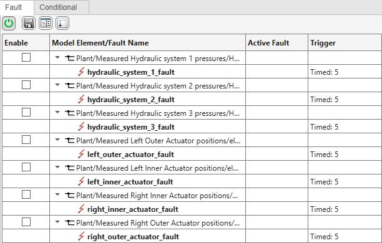The image size is (382, 243).
Task: Click signal icon for Left Inner Actuator positions
Action: click(x=70, y=168)
